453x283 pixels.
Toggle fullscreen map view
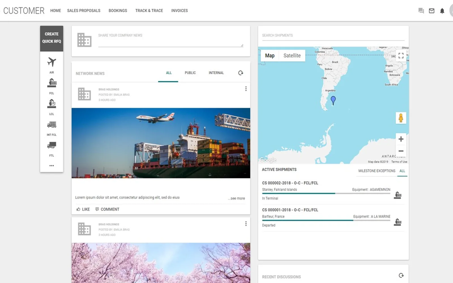point(401,55)
